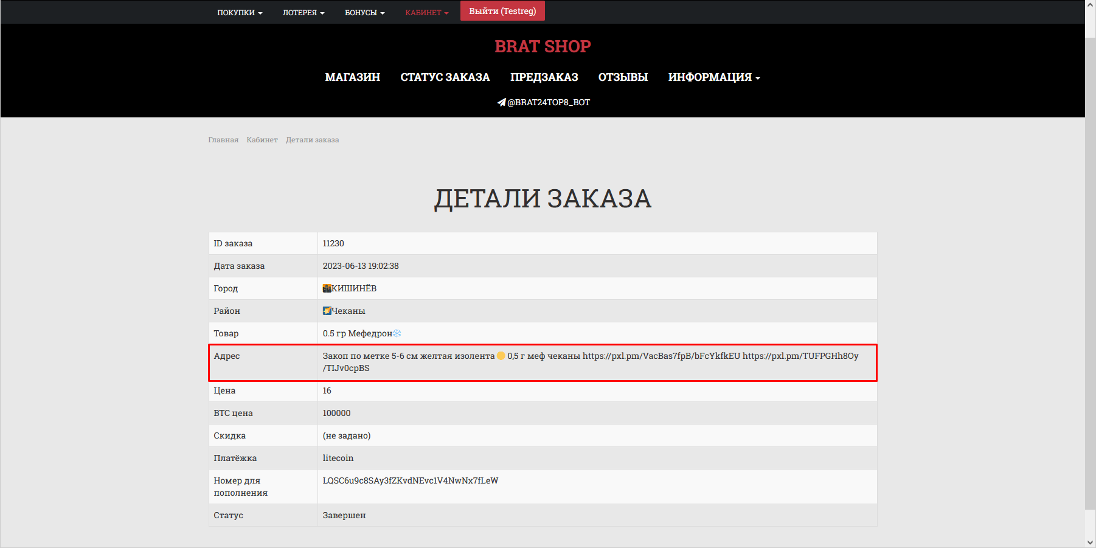This screenshot has height=548, width=1096.
Task: Expand the ИНФОРМАЦИЯ dropdown menu
Action: click(714, 77)
